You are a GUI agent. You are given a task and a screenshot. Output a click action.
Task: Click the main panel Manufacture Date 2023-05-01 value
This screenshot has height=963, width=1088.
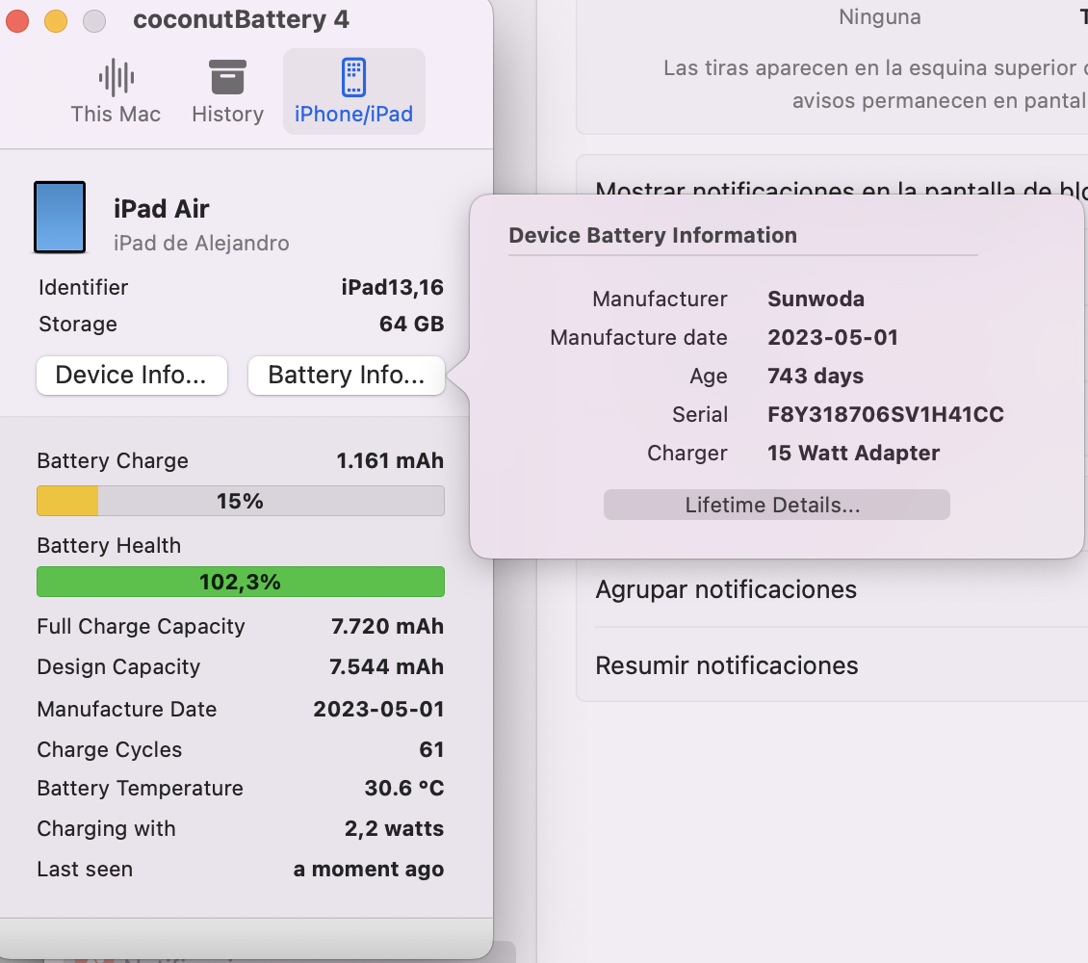click(x=378, y=709)
